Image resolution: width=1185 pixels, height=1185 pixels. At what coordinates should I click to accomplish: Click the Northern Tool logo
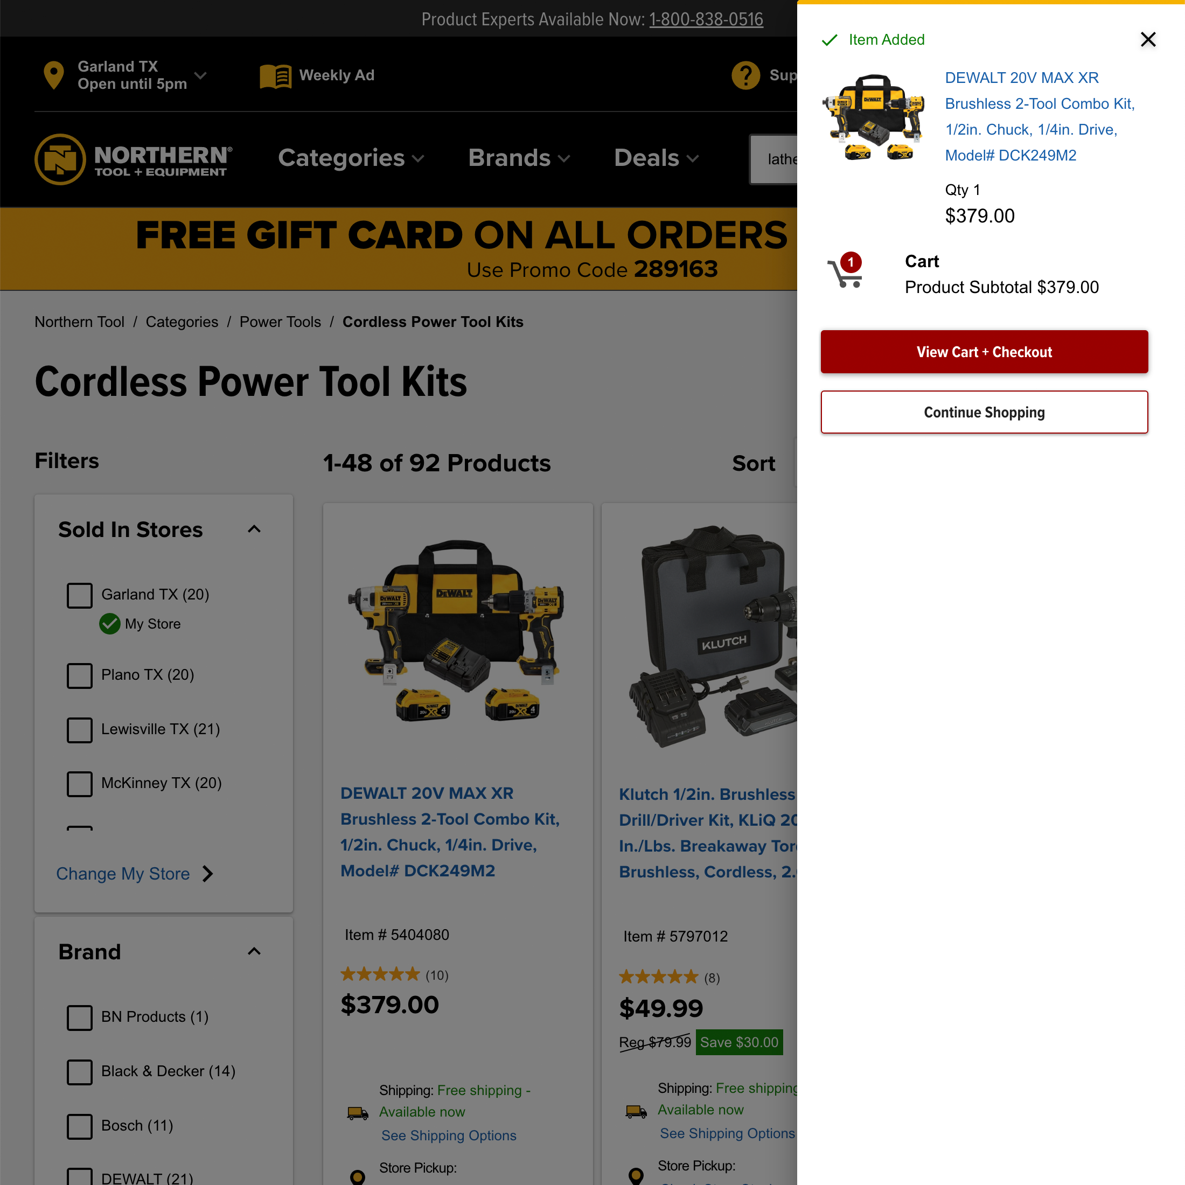pyautogui.click(x=134, y=159)
